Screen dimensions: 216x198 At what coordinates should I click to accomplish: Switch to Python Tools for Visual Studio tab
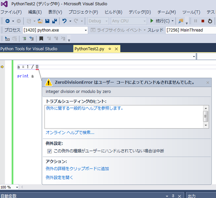pyautogui.click(x=29, y=49)
